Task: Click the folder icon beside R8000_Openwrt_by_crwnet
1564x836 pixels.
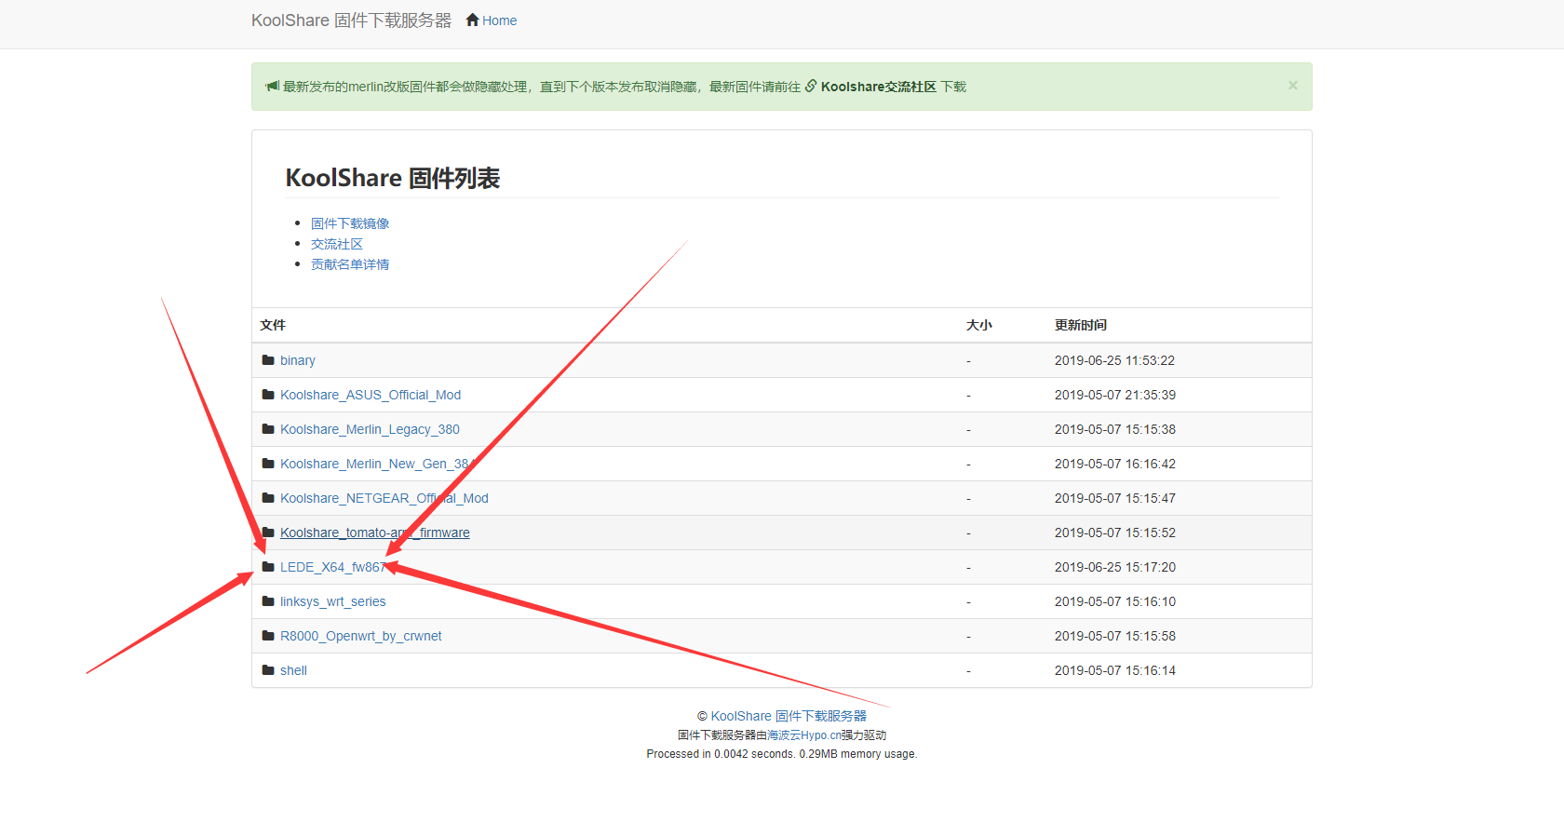Action: click(268, 636)
